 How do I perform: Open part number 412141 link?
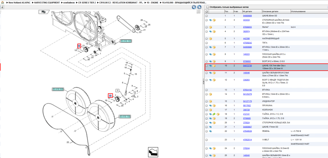(246, 114)
